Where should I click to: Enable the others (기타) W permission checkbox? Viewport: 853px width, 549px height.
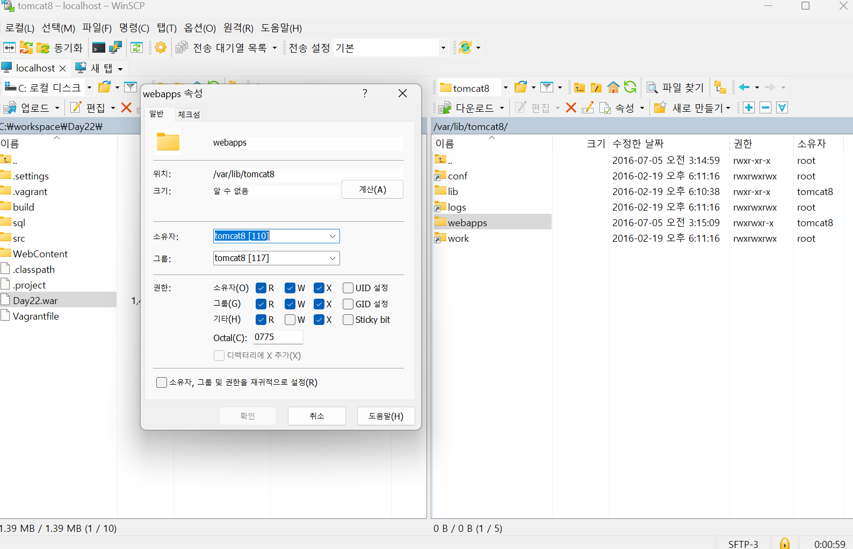click(x=291, y=320)
